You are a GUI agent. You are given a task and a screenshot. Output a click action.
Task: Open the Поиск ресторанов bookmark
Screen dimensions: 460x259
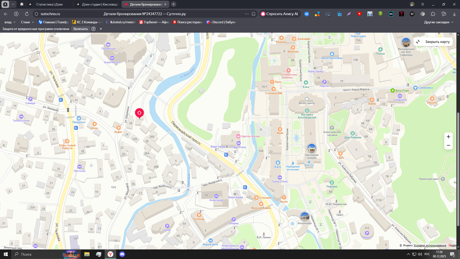[187, 22]
